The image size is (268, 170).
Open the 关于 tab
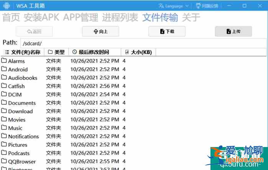tap(191, 17)
